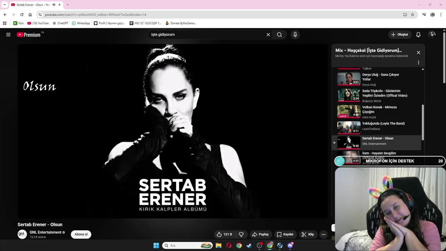Open Steam from taskbar
The image size is (446, 251).
(249, 245)
